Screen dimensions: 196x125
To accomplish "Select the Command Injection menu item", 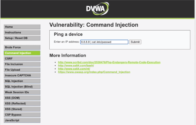I will click(x=22, y=53).
